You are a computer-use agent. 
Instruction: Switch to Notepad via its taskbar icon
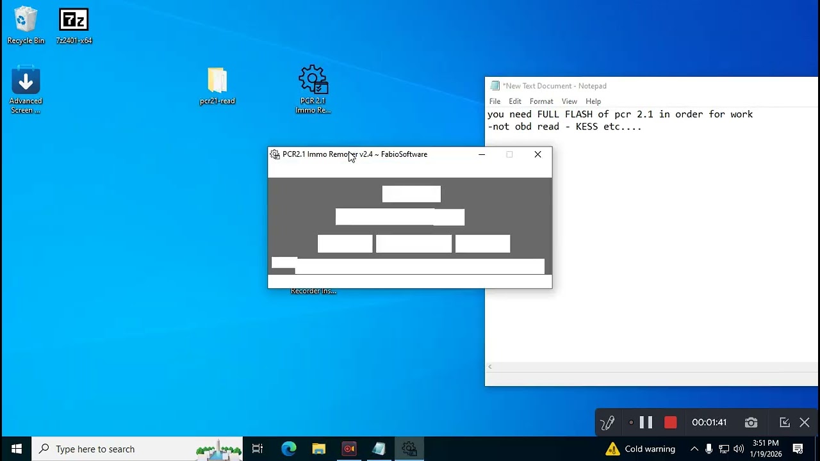tap(379, 449)
